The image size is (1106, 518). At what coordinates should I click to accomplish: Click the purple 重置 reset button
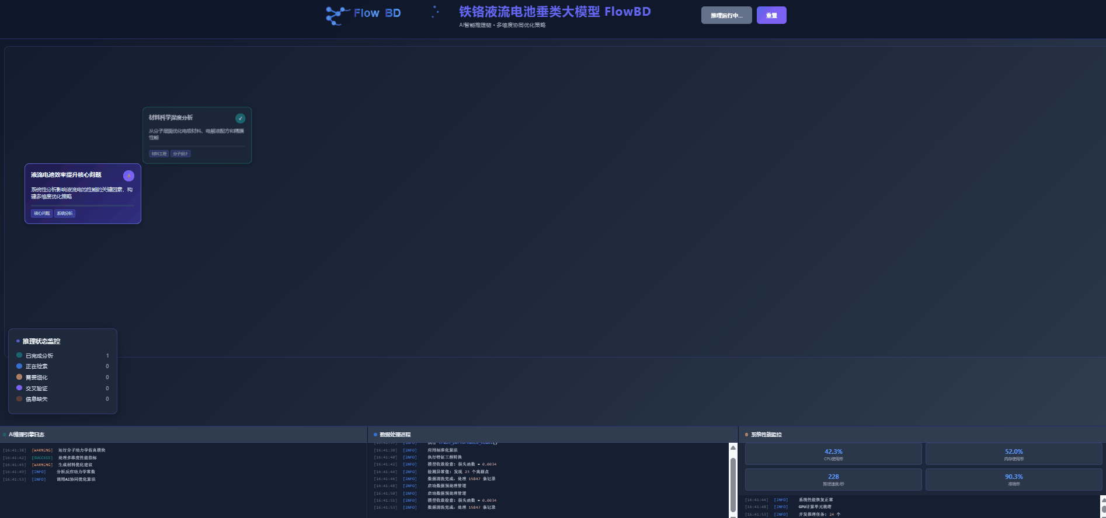coord(771,15)
